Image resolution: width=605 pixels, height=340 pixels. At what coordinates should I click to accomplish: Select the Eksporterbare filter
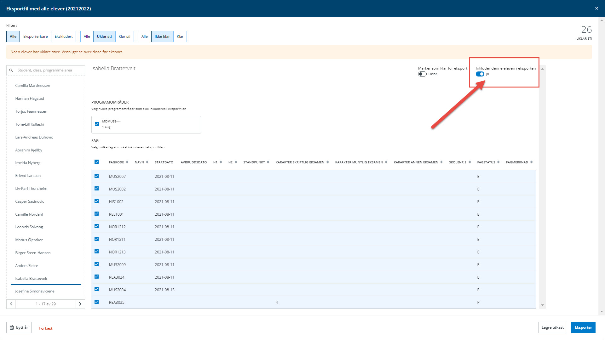coord(35,37)
